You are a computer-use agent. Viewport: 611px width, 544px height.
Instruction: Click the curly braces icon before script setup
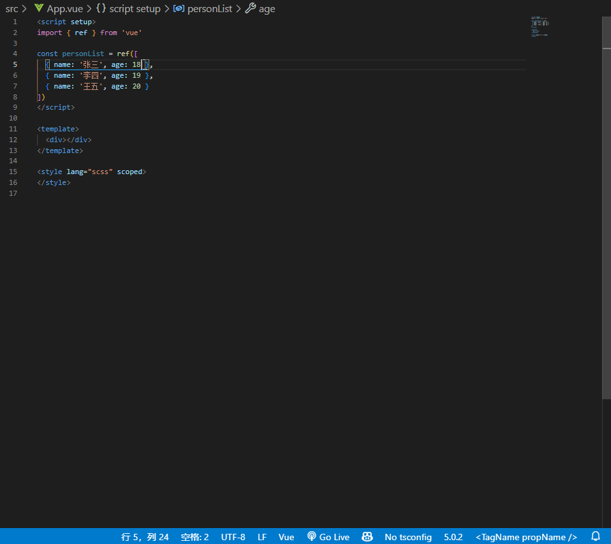click(x=101, y=8)
